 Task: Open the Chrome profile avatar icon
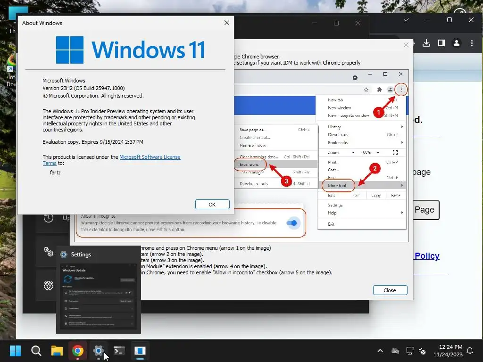pos(457,43)
